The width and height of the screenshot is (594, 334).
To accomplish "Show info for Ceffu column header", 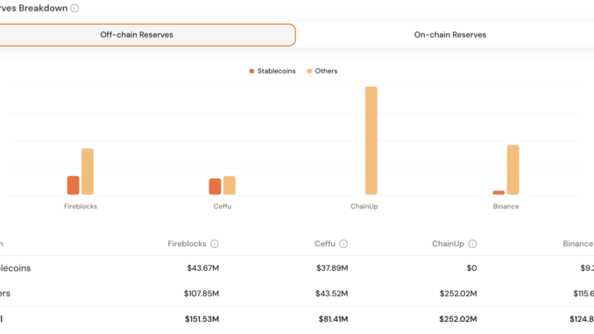I will [x=343, y=244].
